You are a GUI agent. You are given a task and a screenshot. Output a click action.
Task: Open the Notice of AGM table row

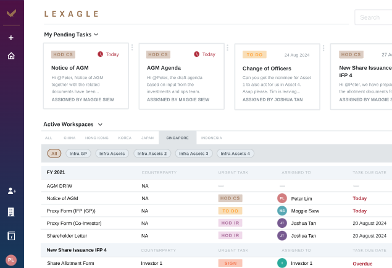coord(217,198)
